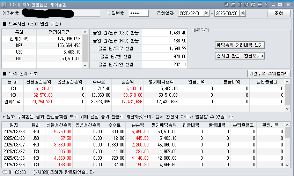Image resolution: width=294 pixels, height=176 pixels.
Task: Click status message [XA1020]조회가 완료되었습니다
Action: pos(64,172)
